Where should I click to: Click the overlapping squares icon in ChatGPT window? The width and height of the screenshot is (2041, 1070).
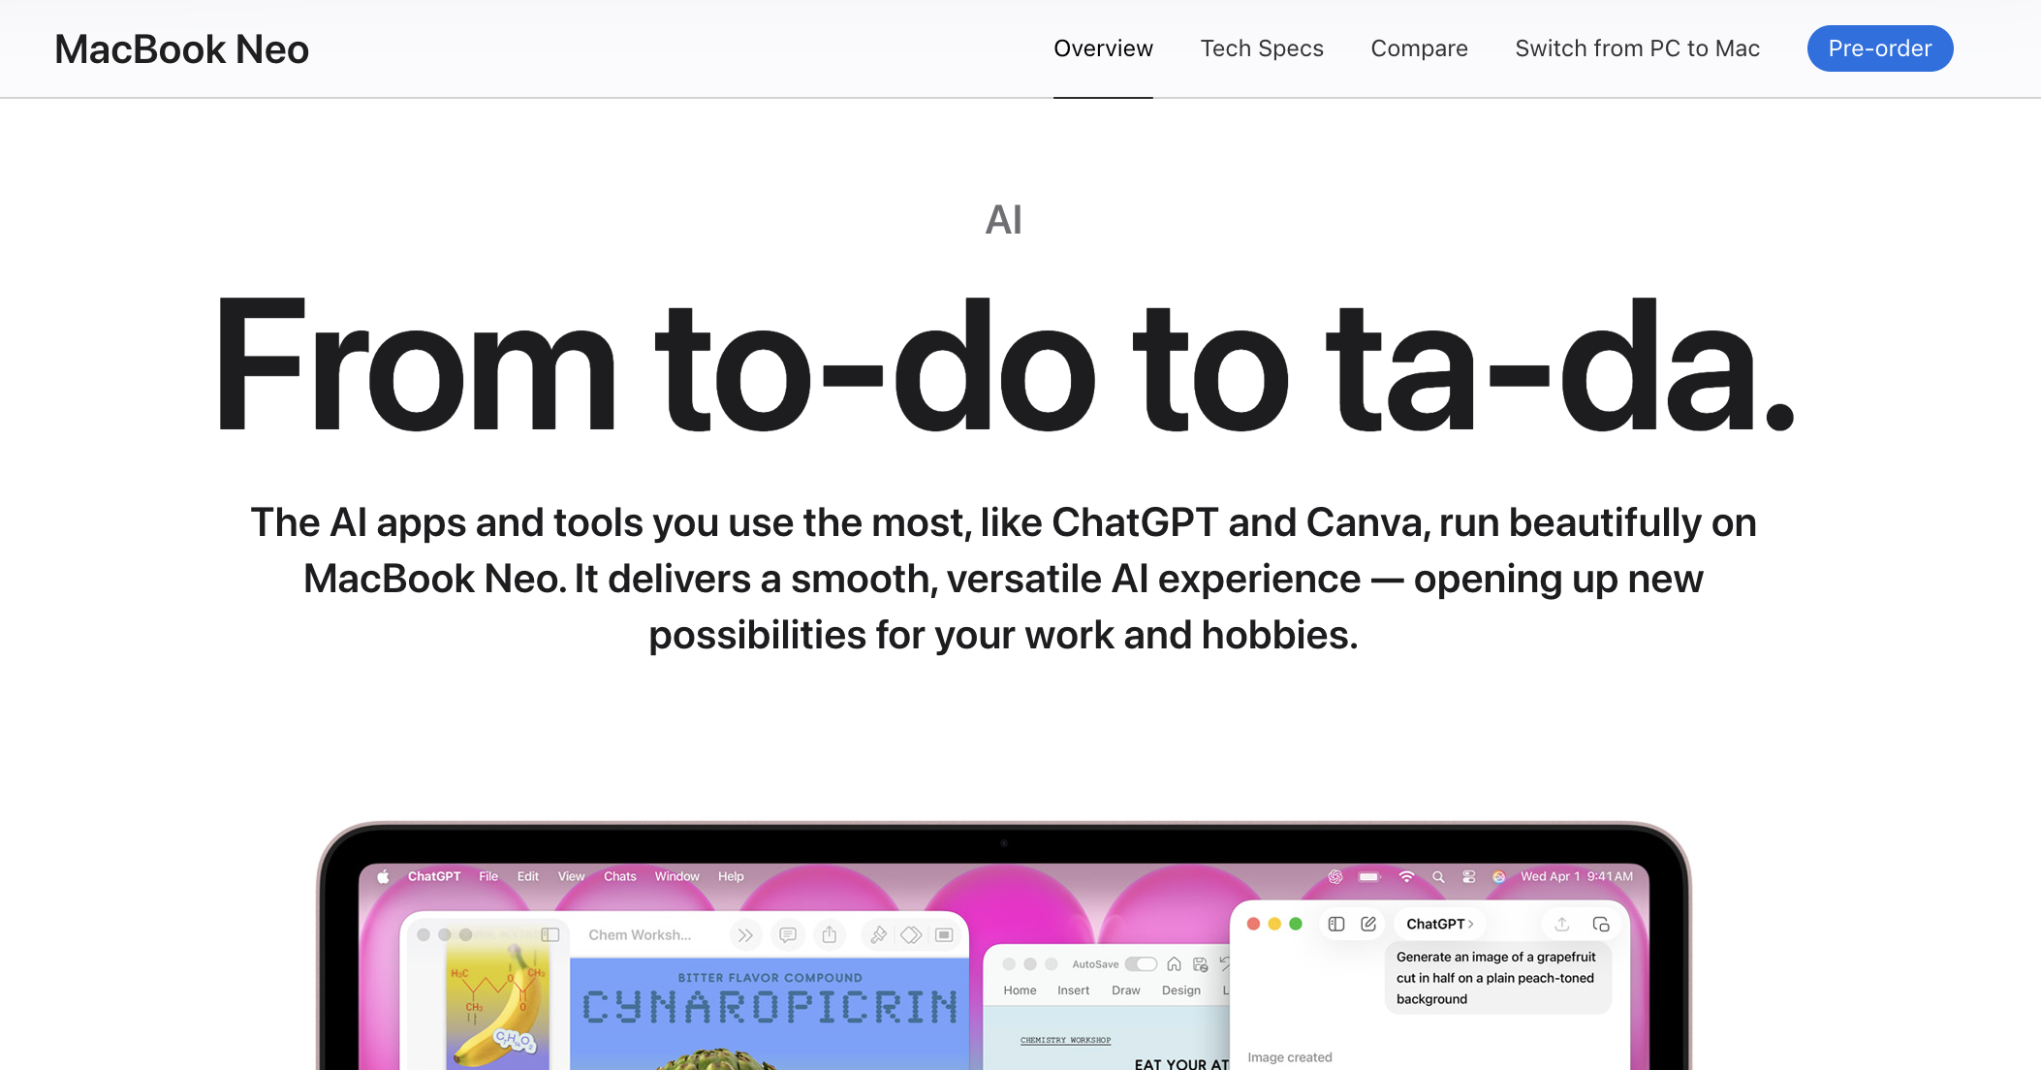coord(1601,924)
